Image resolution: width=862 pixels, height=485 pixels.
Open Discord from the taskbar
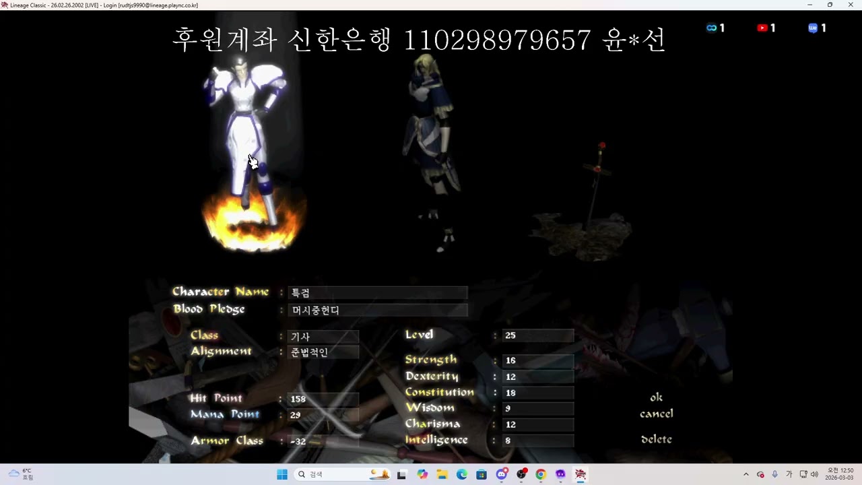tap(502, 474)
